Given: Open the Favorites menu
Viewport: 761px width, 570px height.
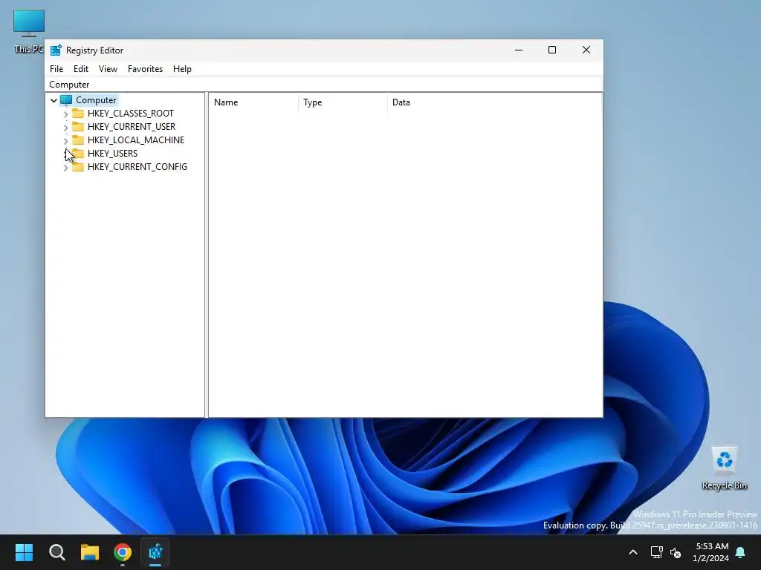Looking at the screenshot, I should pyautogui.click(x=145, y=69).
